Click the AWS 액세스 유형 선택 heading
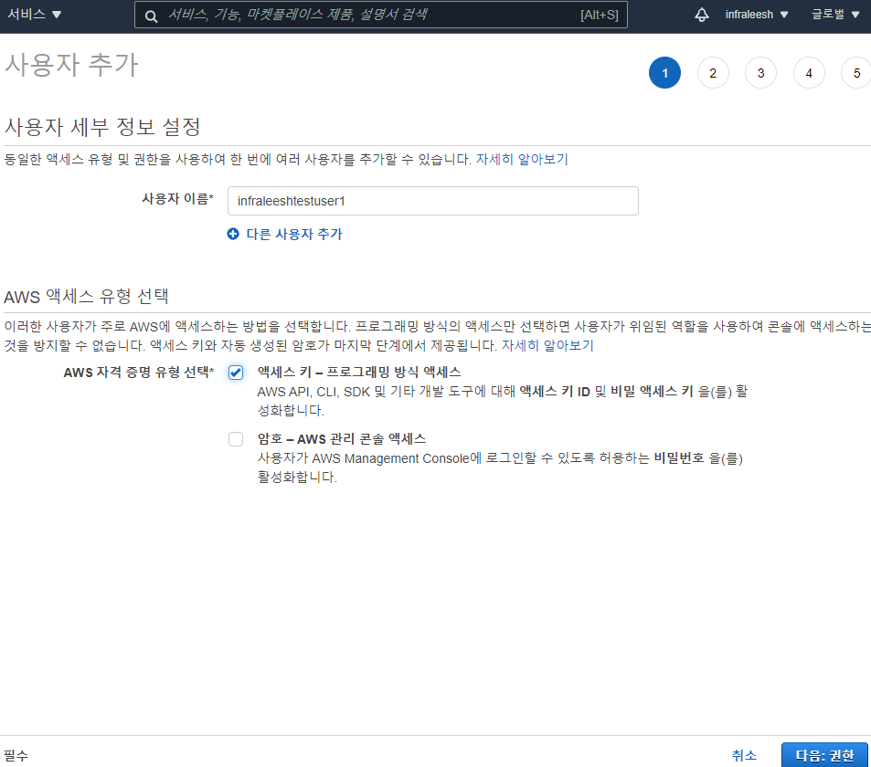Viewport: 871px width, 767px height. tap(86, 297)
